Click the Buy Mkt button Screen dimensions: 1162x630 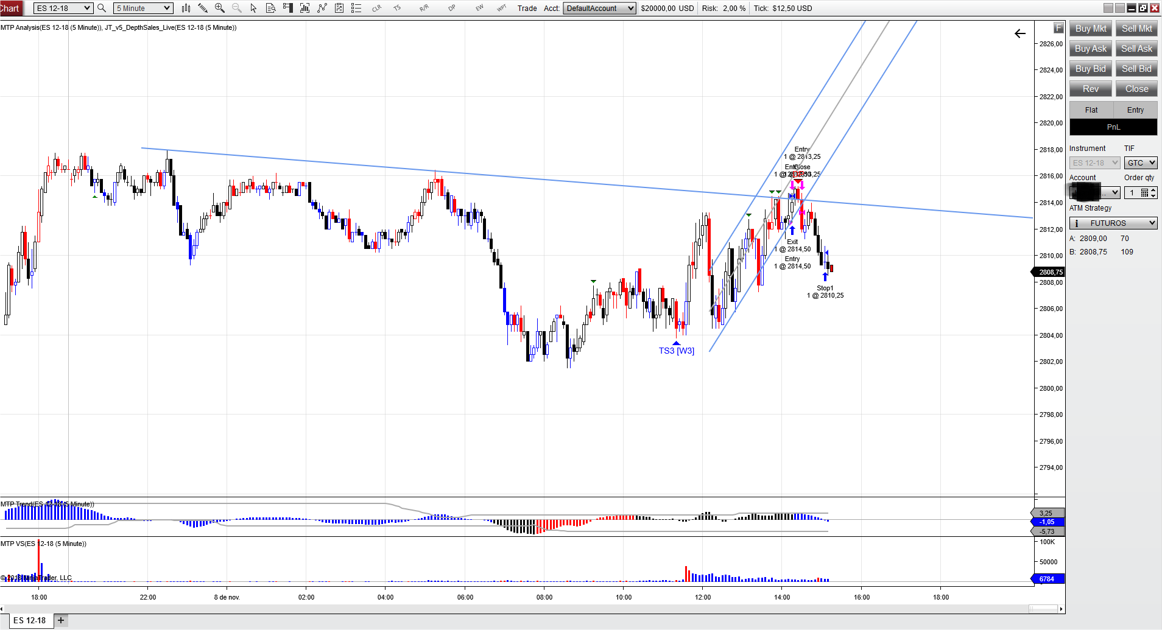point(1090,29)
